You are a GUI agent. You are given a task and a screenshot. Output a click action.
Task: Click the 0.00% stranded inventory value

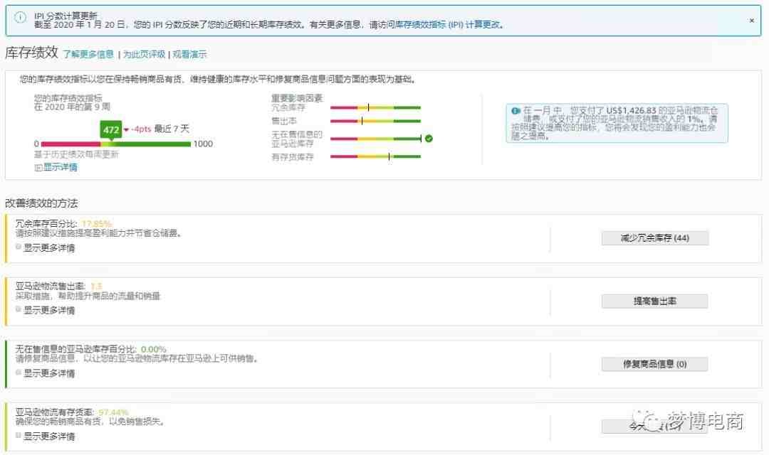point(154,349)
